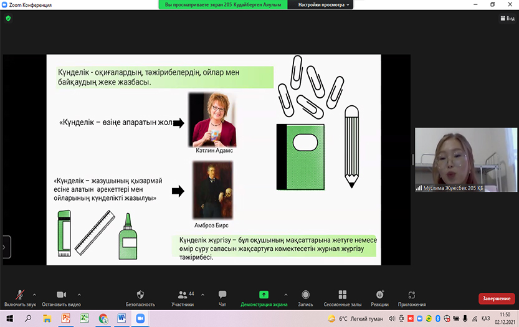Open the Участники participants list
519x327 pixels.
[x=183, y=295]
